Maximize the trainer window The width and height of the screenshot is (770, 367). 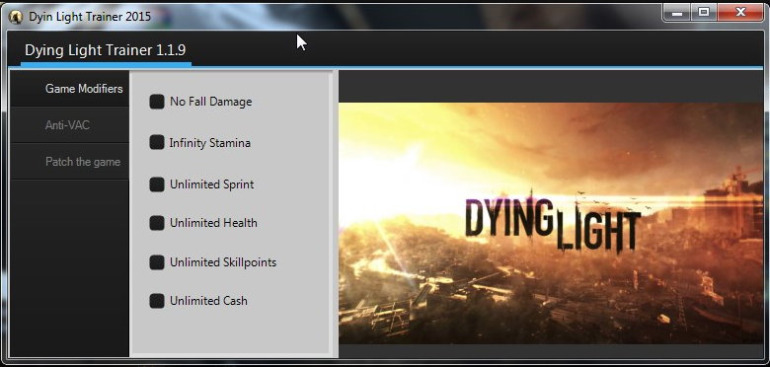704,13
